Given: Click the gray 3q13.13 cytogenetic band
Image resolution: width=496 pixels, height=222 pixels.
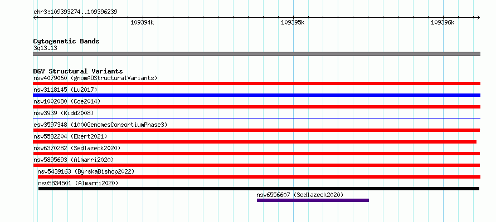Looking at the screenshot, I should click(x=256, y=54).
